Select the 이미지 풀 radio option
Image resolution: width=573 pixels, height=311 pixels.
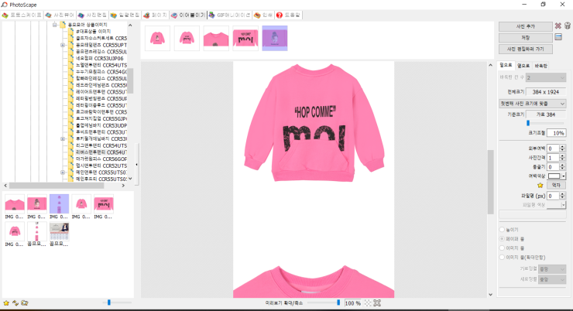point(502,248)
